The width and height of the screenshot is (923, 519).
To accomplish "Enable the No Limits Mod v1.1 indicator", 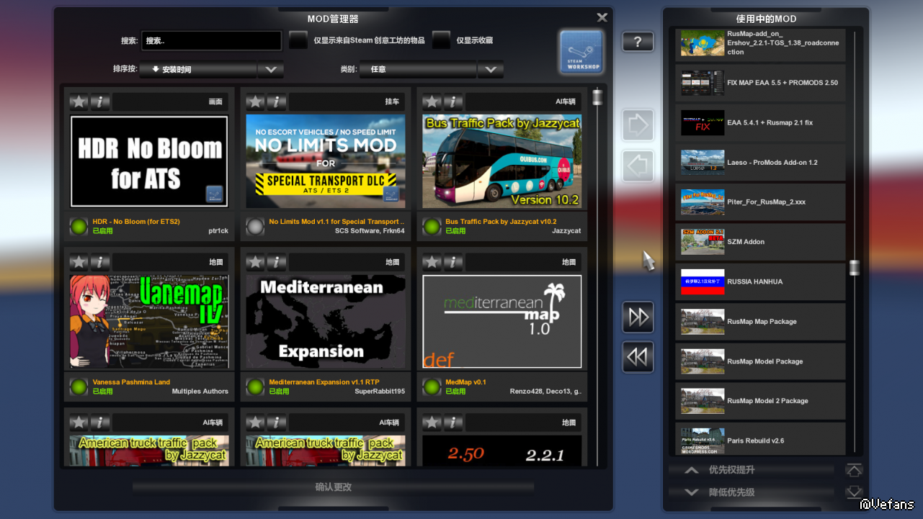I will [x=255, y=226].
